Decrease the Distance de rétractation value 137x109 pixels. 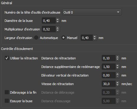coord(117,59)
